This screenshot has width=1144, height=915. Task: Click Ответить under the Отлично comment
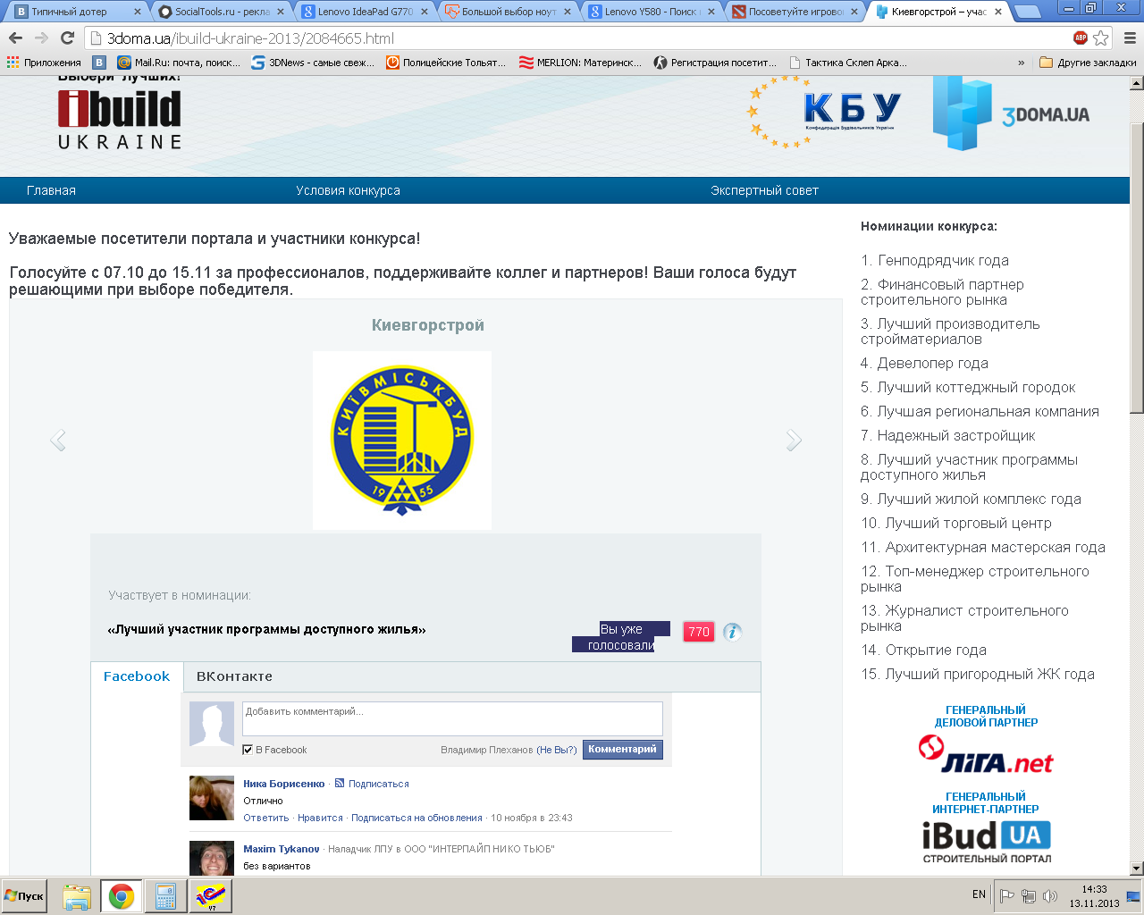tap(266, 818)
